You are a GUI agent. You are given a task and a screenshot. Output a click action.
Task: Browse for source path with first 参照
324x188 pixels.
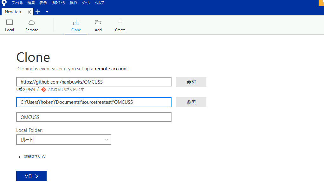pyautogui.click(x=191, y=82)
